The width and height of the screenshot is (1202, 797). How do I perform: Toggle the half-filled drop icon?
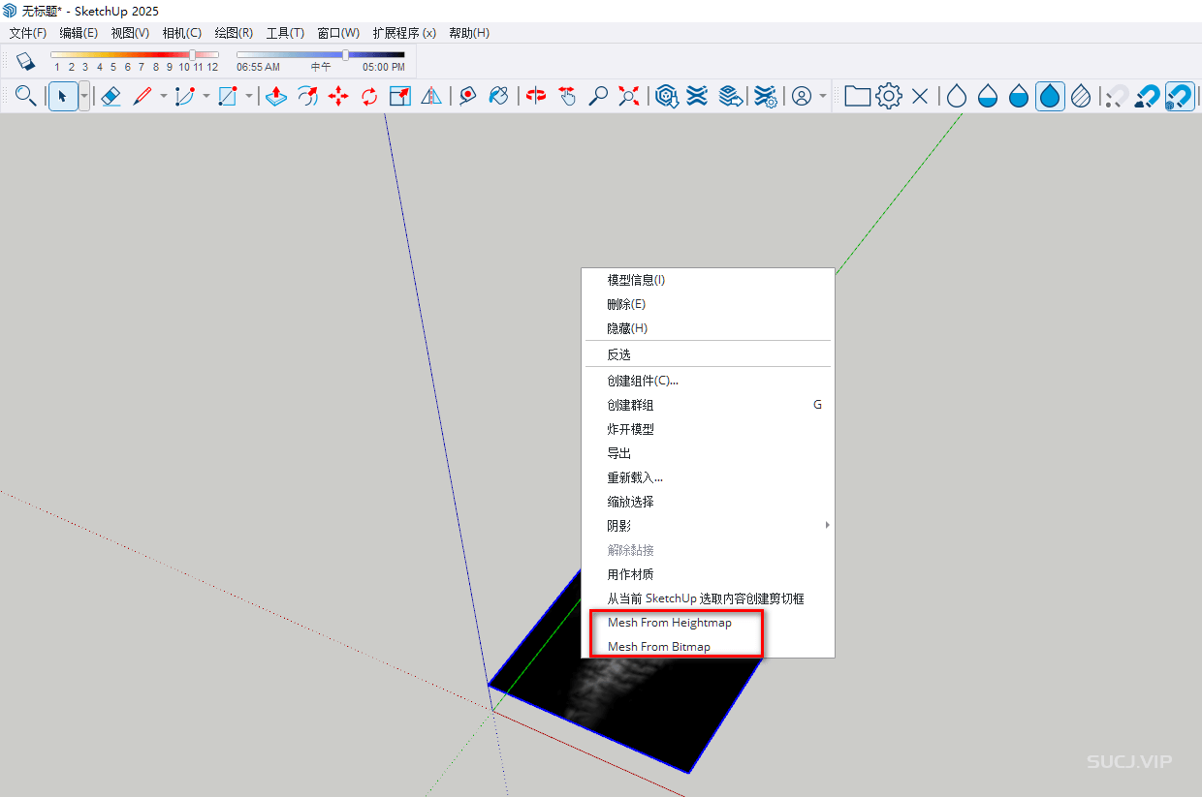(988, 96)
